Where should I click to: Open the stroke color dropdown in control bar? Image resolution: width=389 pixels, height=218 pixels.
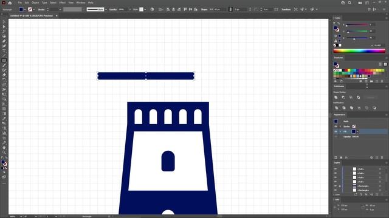[x=34, y=10]
